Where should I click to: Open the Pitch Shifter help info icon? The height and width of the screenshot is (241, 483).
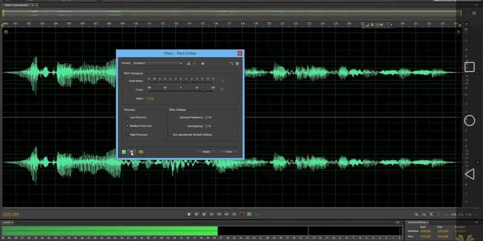(237, 63)
